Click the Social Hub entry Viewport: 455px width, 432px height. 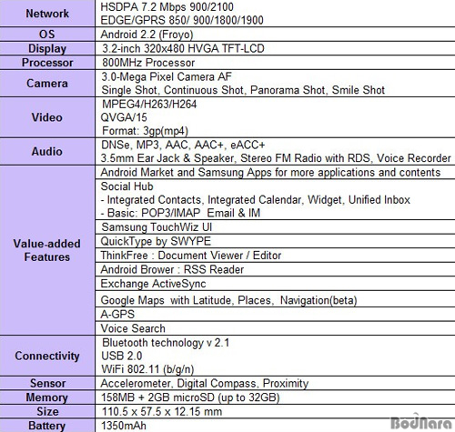[126, 186]
